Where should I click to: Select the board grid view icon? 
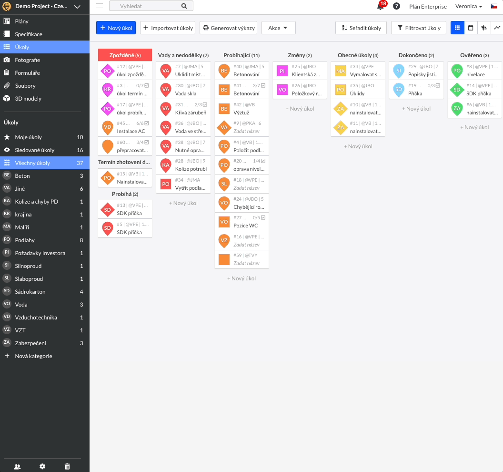[x=457, y=28]
